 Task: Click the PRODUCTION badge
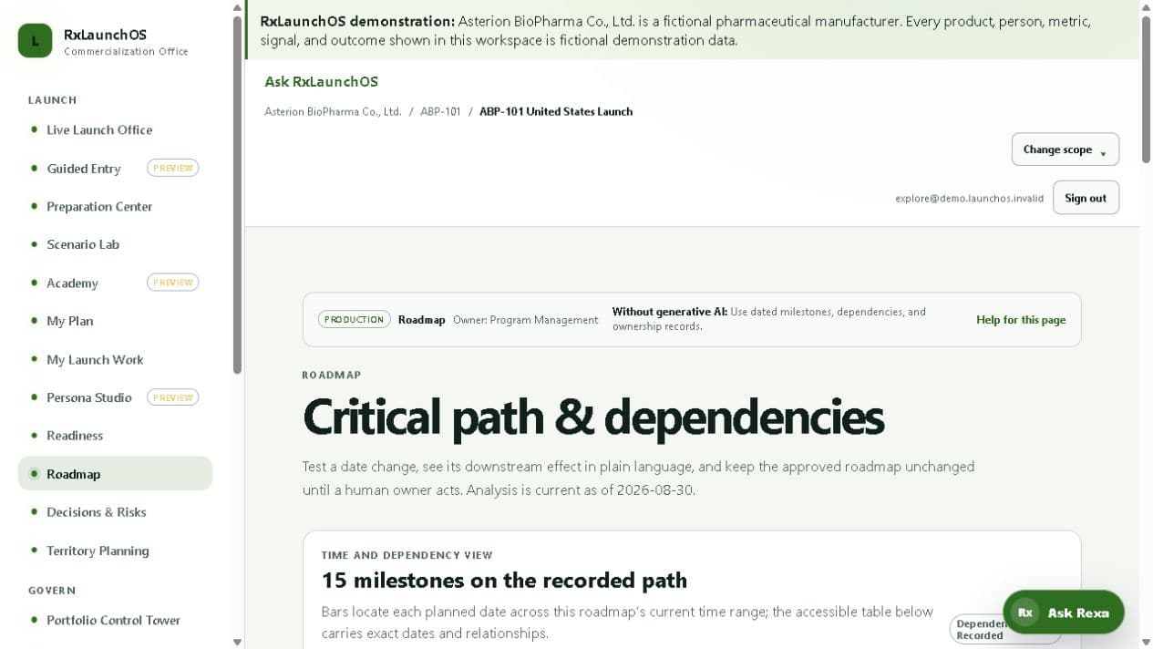pyautogui.click(x=355, y=320)
